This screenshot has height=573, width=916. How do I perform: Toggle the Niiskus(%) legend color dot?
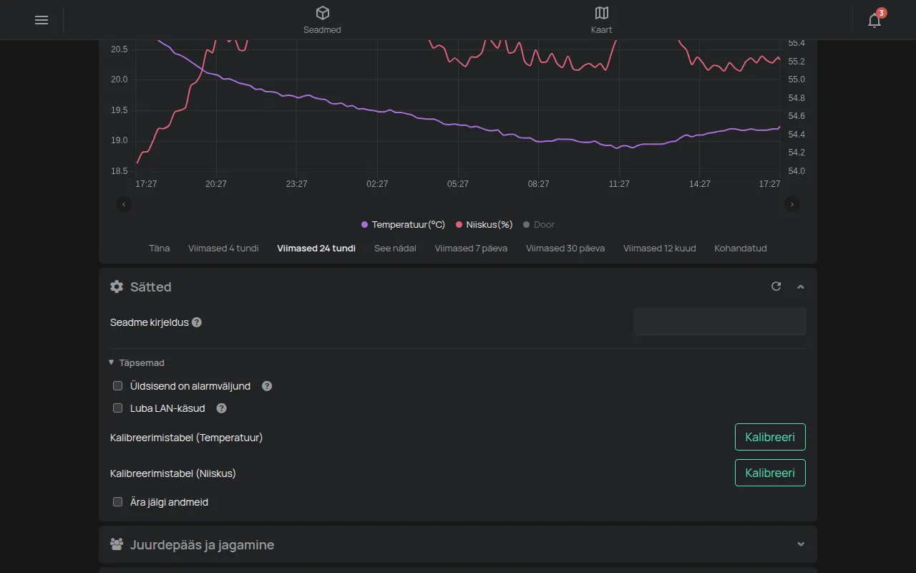(x=459, y=225)
